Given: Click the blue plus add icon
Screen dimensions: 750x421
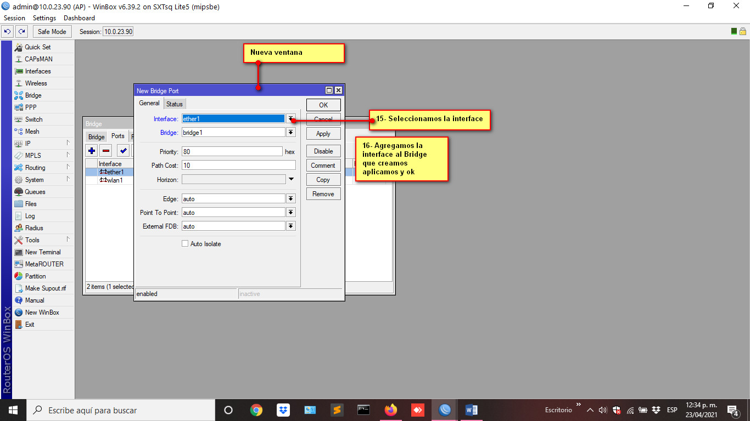Looking at the screenshot, I should point(92,151).
